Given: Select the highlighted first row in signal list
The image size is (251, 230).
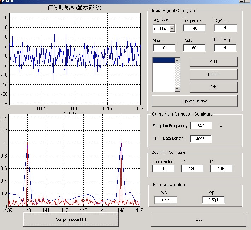Looking at the screenshot, I should point(164,60).
